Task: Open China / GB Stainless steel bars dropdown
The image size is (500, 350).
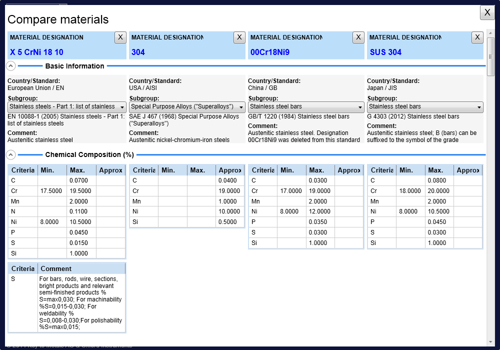Action: (306, 107)
